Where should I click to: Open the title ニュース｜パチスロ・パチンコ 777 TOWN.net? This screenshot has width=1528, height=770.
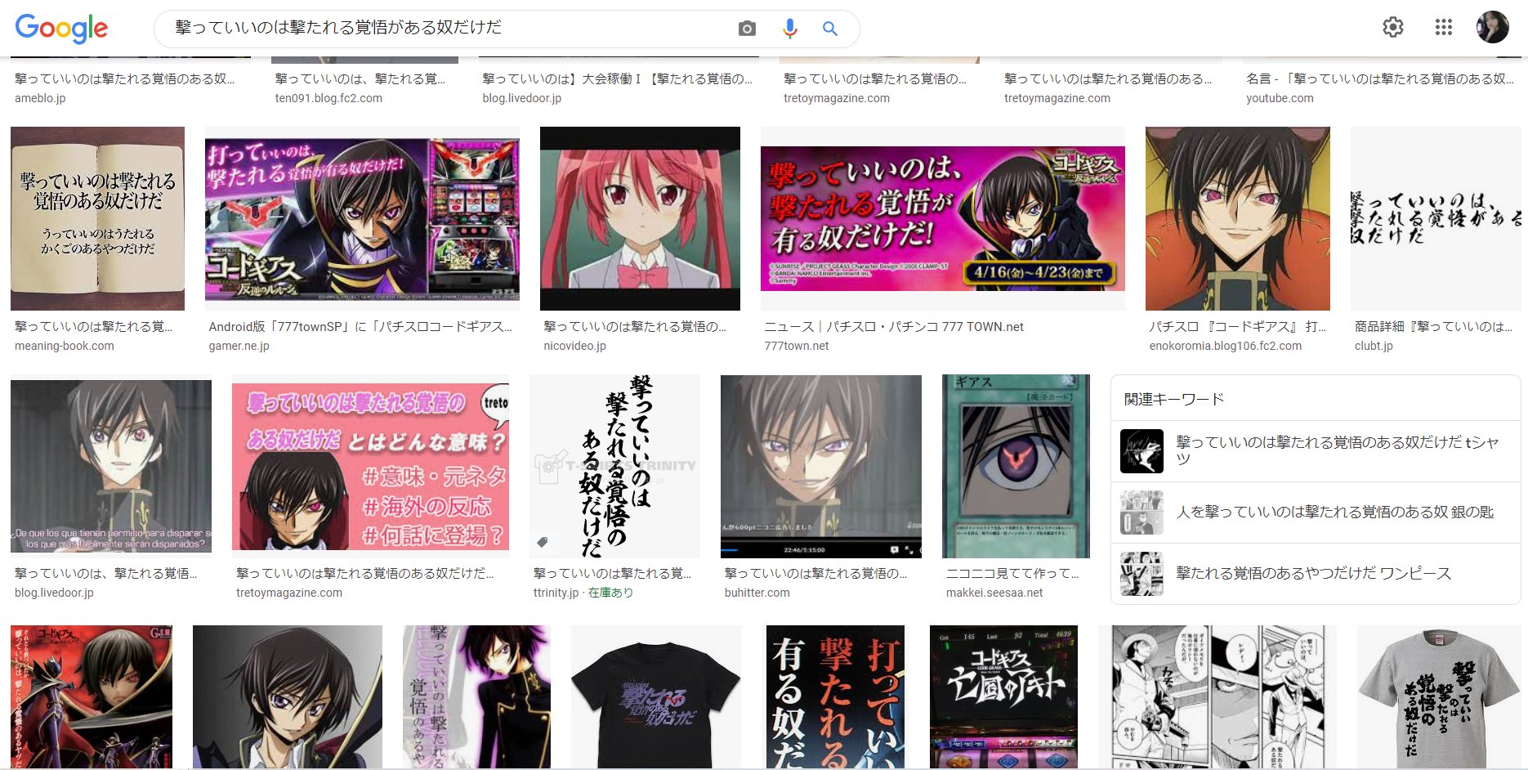pos(894,326)
